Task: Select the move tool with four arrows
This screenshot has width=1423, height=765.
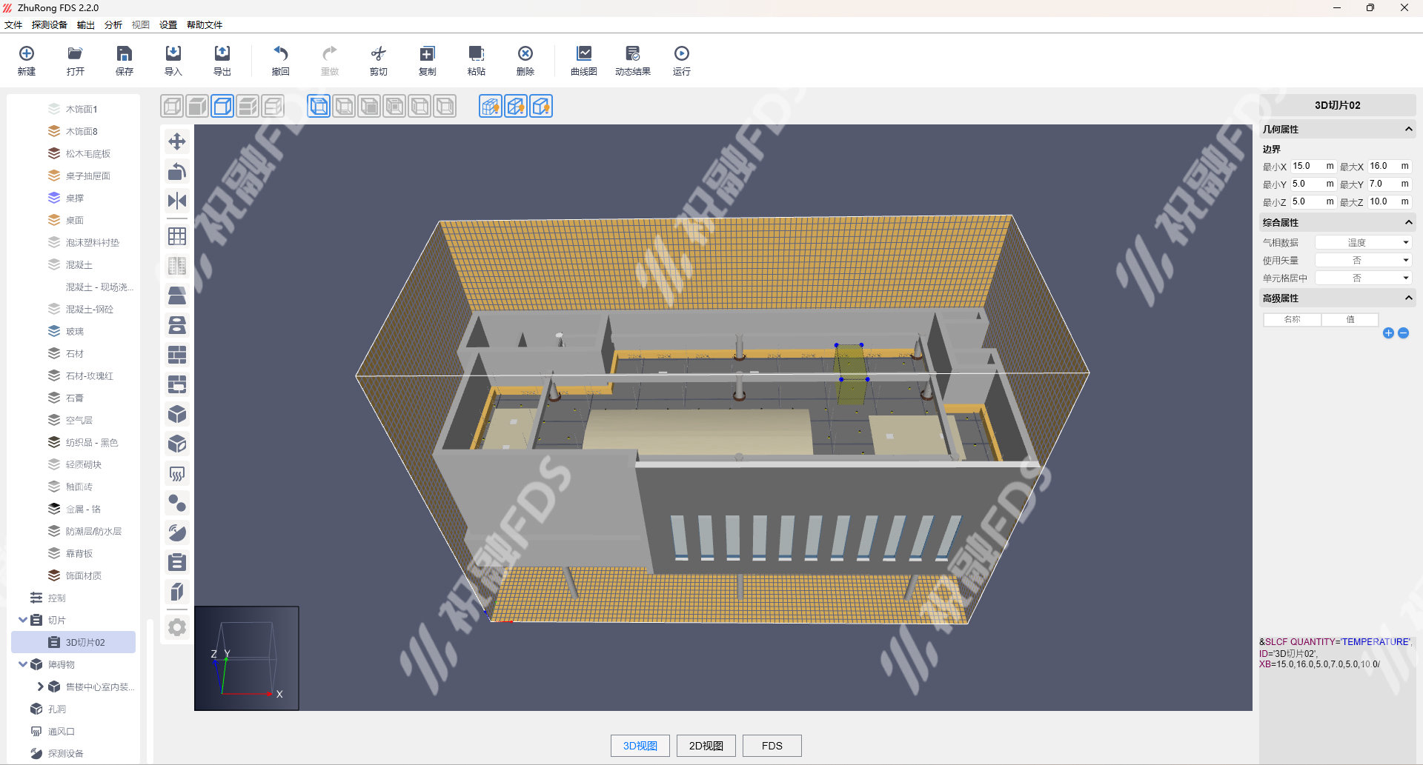Action: click(x=177, y=141)
